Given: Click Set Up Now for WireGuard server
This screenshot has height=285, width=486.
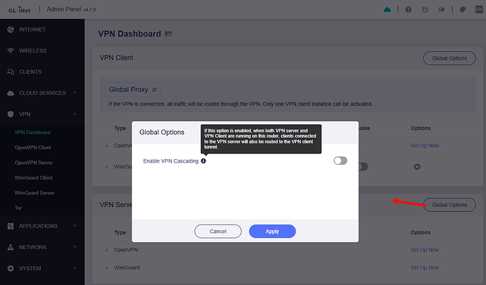Looking at the screenshot, I should [x=425, y=267].
